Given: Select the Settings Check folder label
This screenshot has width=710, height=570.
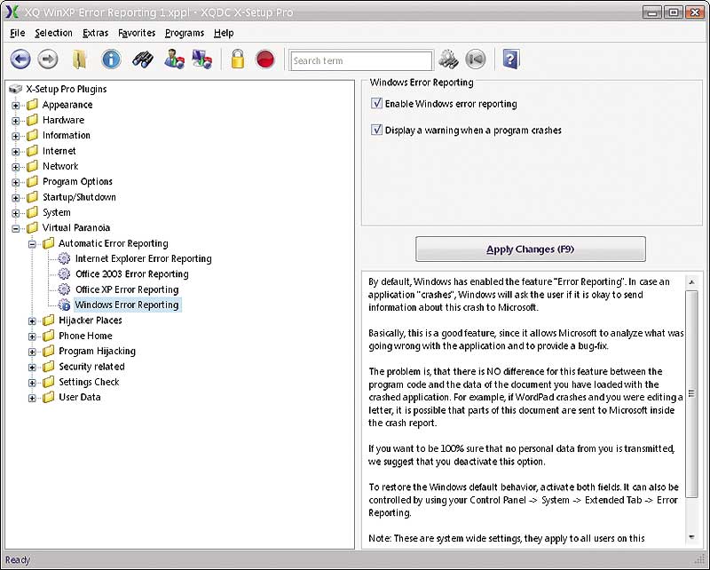Looking at the screenshot, I should coord(89,382).
